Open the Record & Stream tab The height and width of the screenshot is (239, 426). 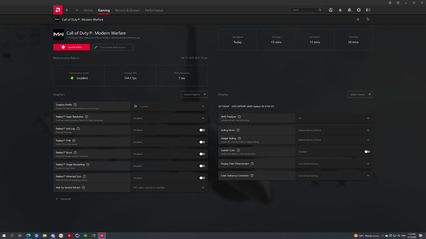128,10
